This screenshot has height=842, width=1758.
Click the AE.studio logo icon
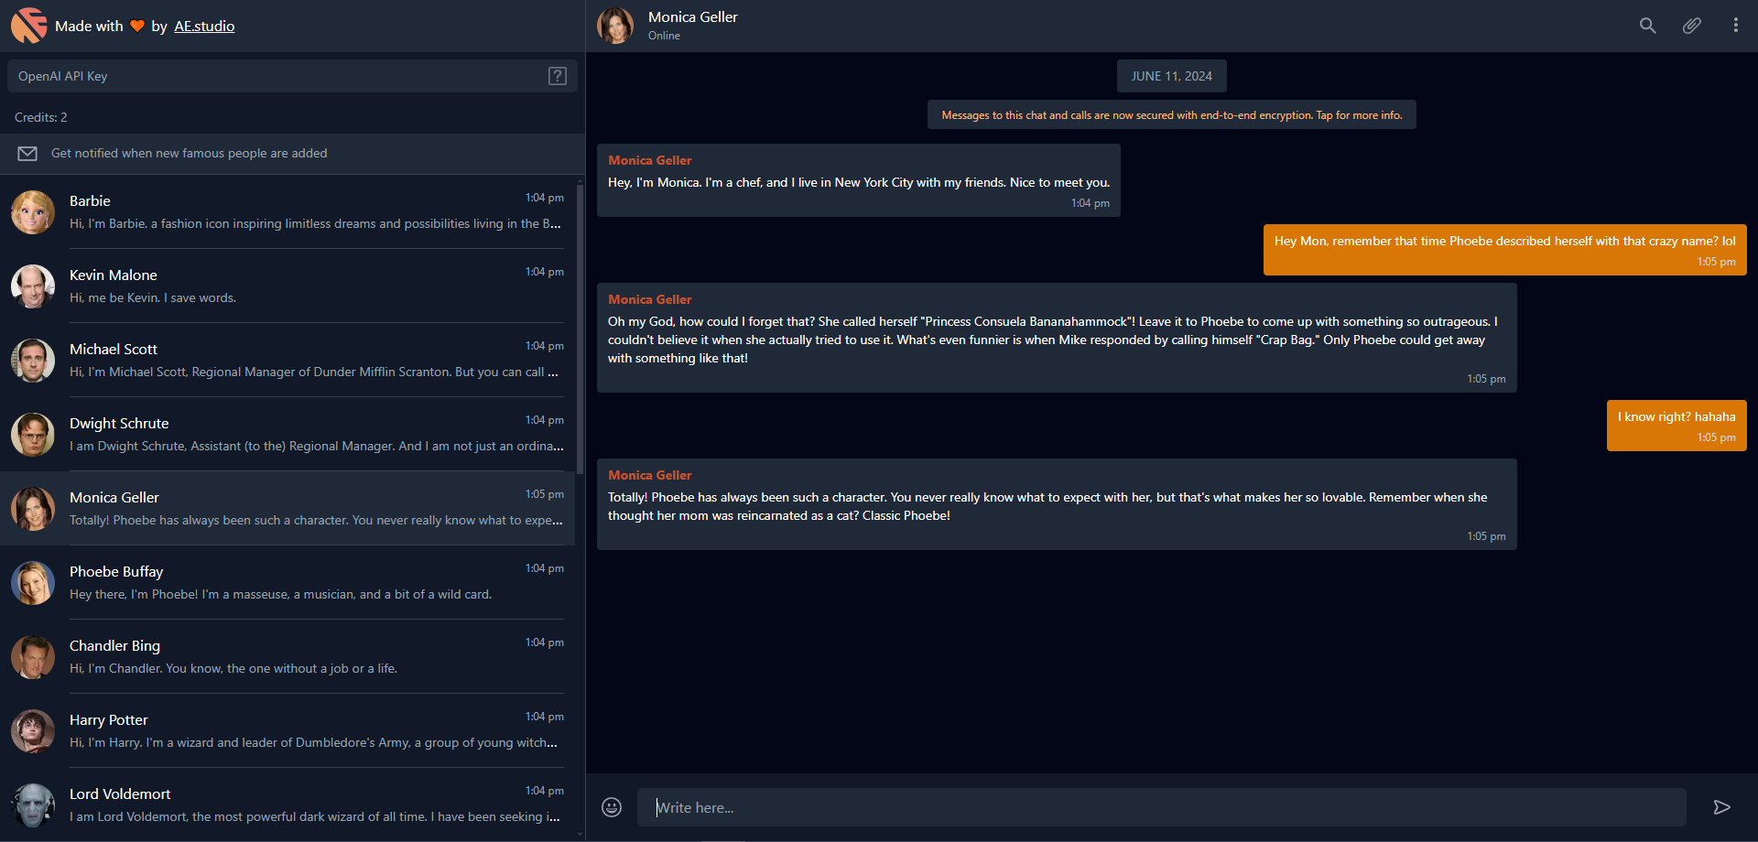click(x=28, y=26)
